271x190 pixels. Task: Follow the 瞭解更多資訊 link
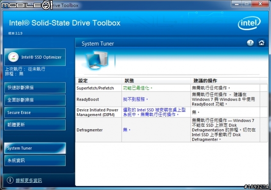[29, 180]
